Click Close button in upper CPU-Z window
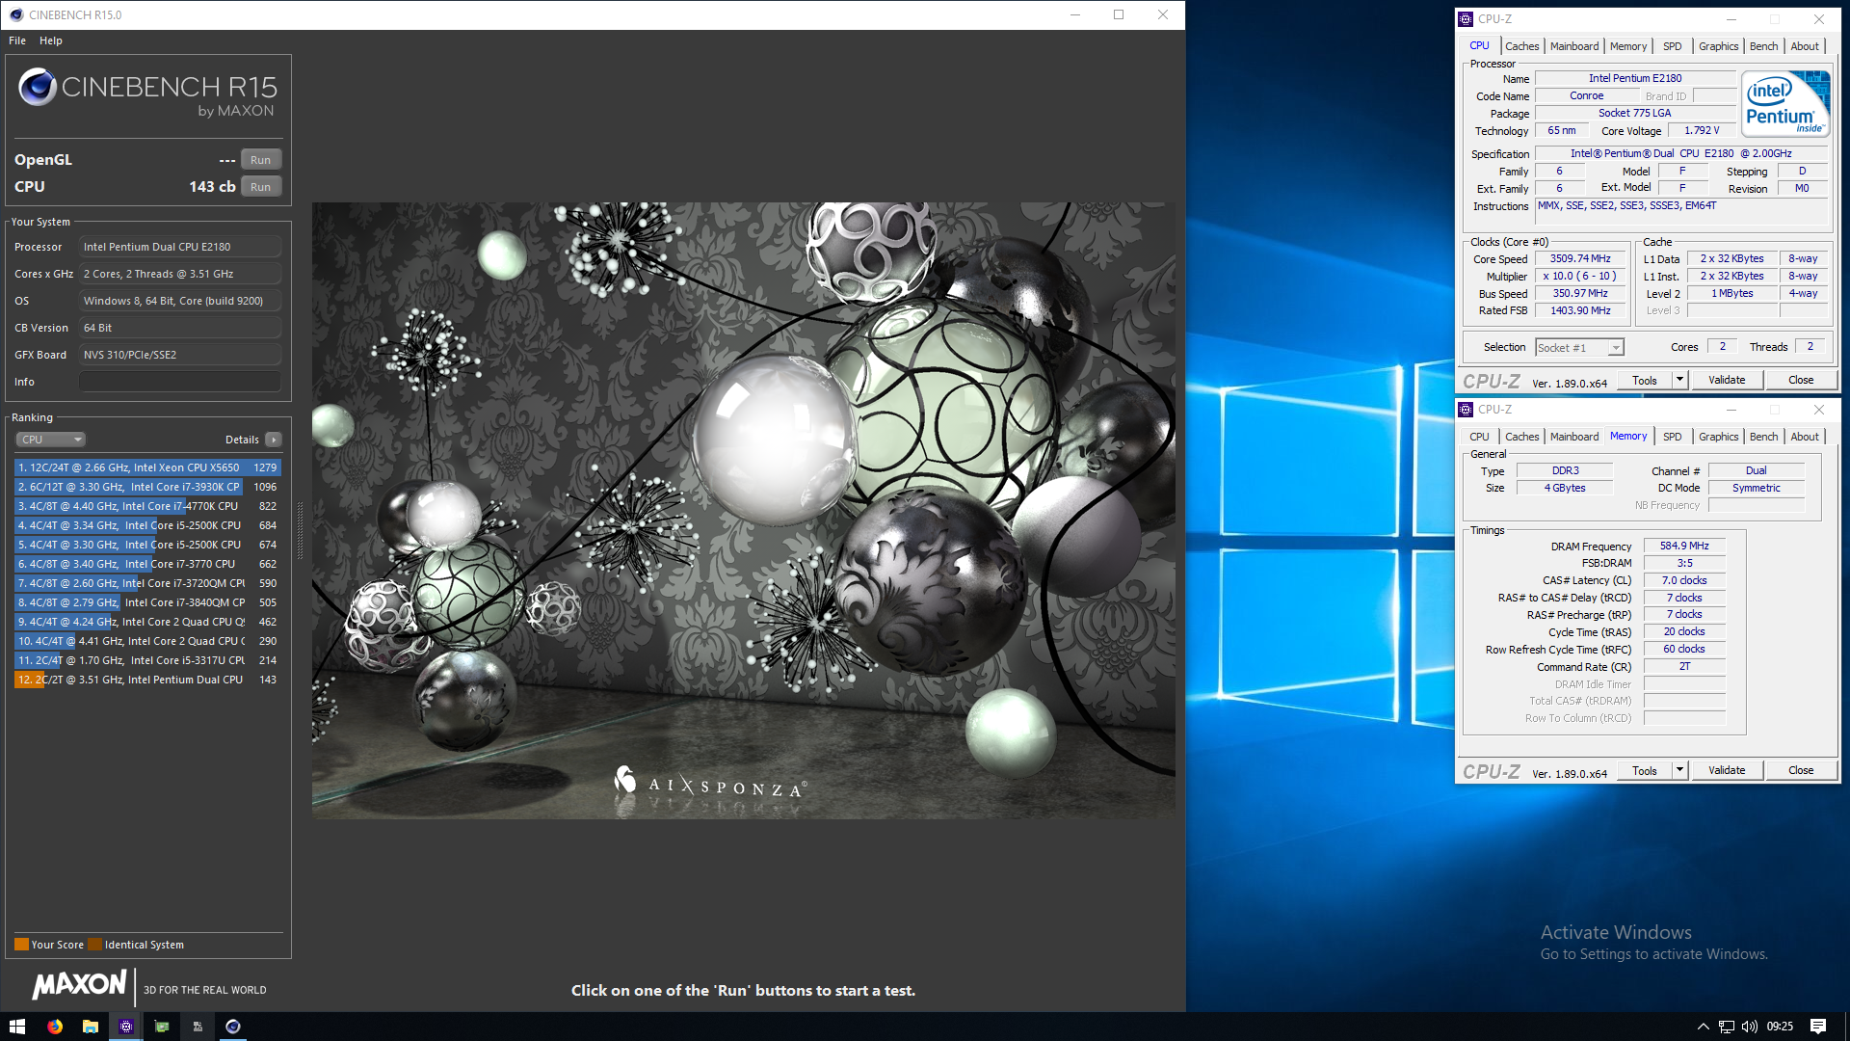 (x=1800, y=381)
